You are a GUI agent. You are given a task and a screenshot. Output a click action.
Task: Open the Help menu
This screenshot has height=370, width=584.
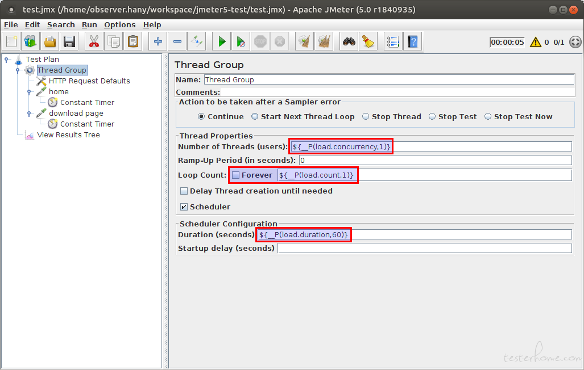pos(152,25)
